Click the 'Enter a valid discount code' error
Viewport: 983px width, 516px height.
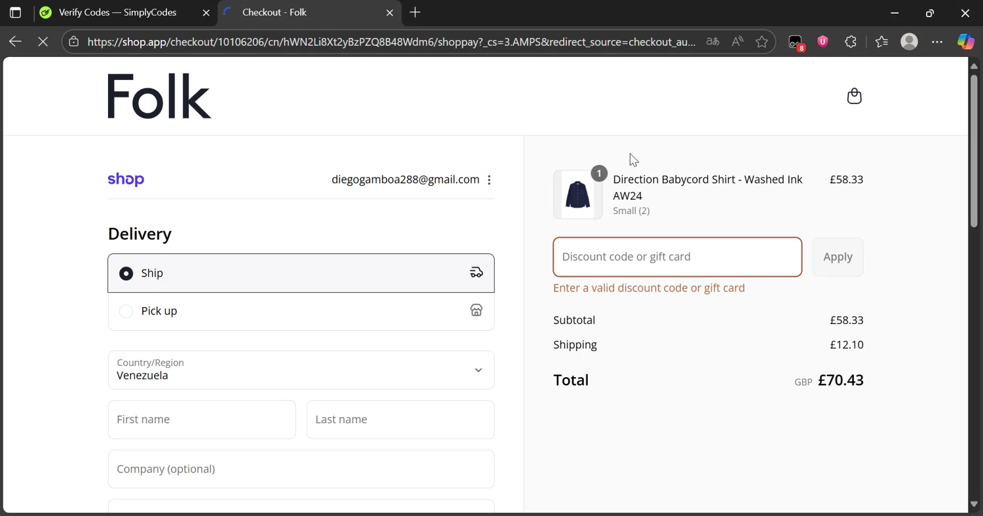point(649,288)
